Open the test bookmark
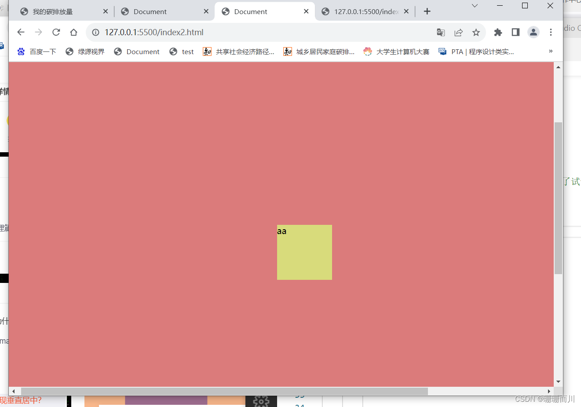 [x=182, y=51]
